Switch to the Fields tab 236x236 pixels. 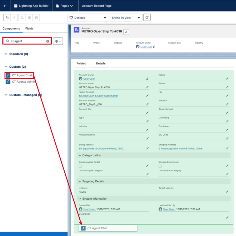point(29,29)
